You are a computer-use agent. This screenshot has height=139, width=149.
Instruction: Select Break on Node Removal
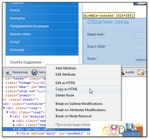(x=73, y=116)
